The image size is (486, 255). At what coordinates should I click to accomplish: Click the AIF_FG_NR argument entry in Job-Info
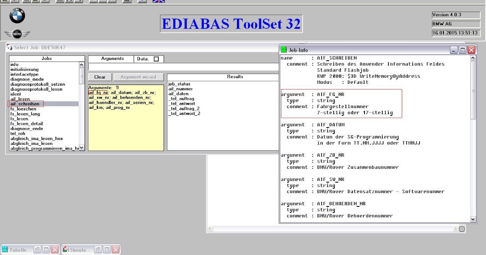point(341,104)
